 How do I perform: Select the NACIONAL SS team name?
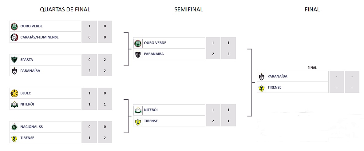tap(31, 127)
